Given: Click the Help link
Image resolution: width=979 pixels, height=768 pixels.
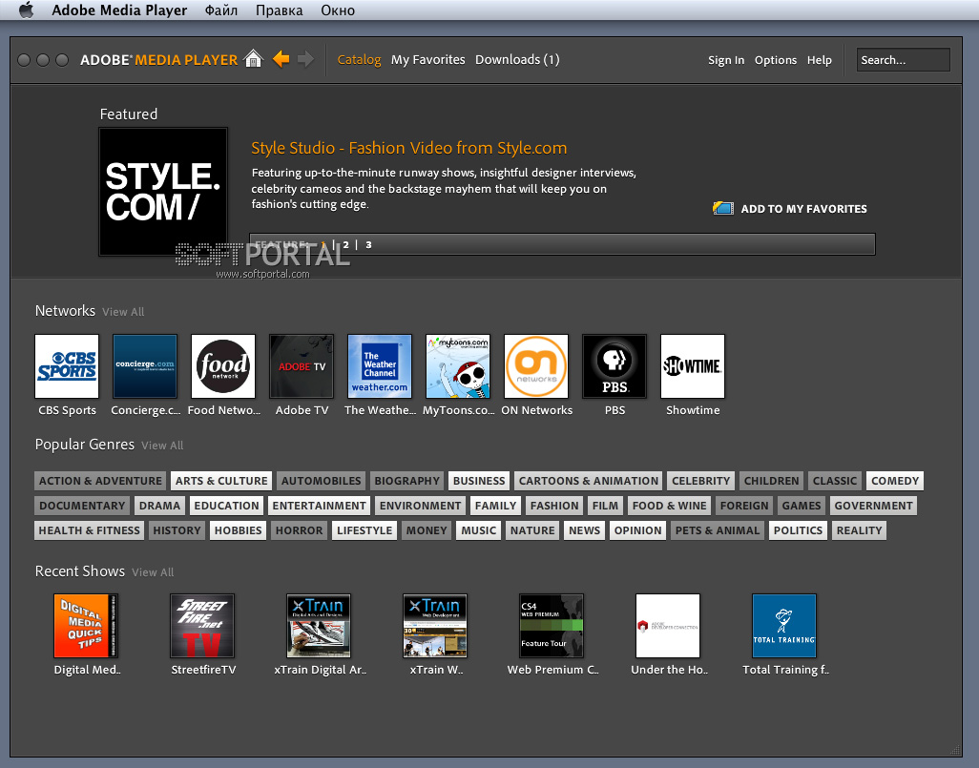Looking at the screenshot, I should click(819, 60).
